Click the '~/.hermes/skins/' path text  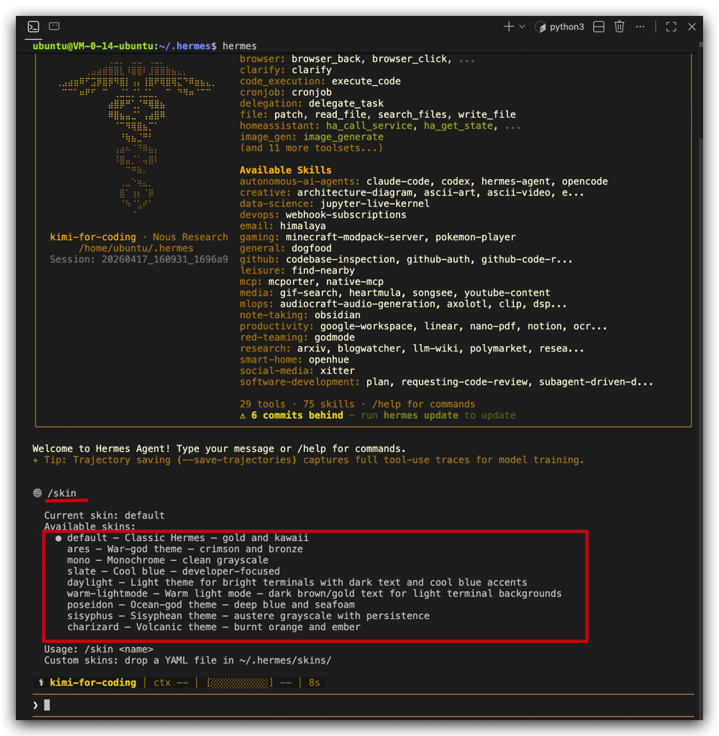(286, 660)
